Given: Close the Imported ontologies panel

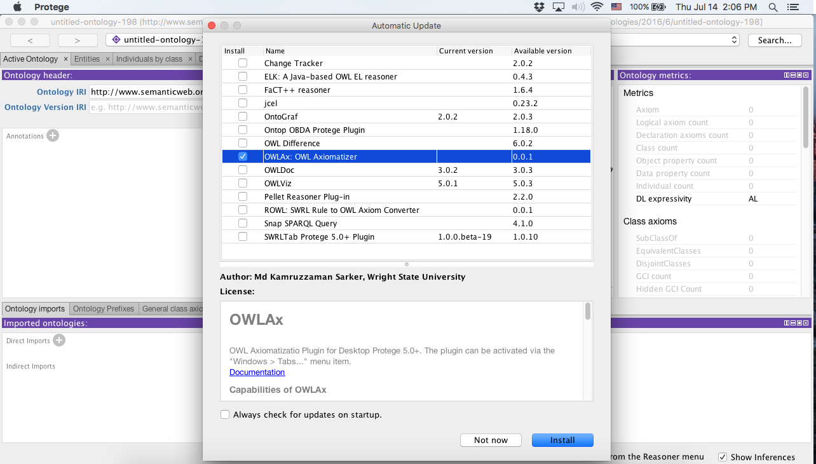Looking at the screenshot, I should click(x=806, y=323).
